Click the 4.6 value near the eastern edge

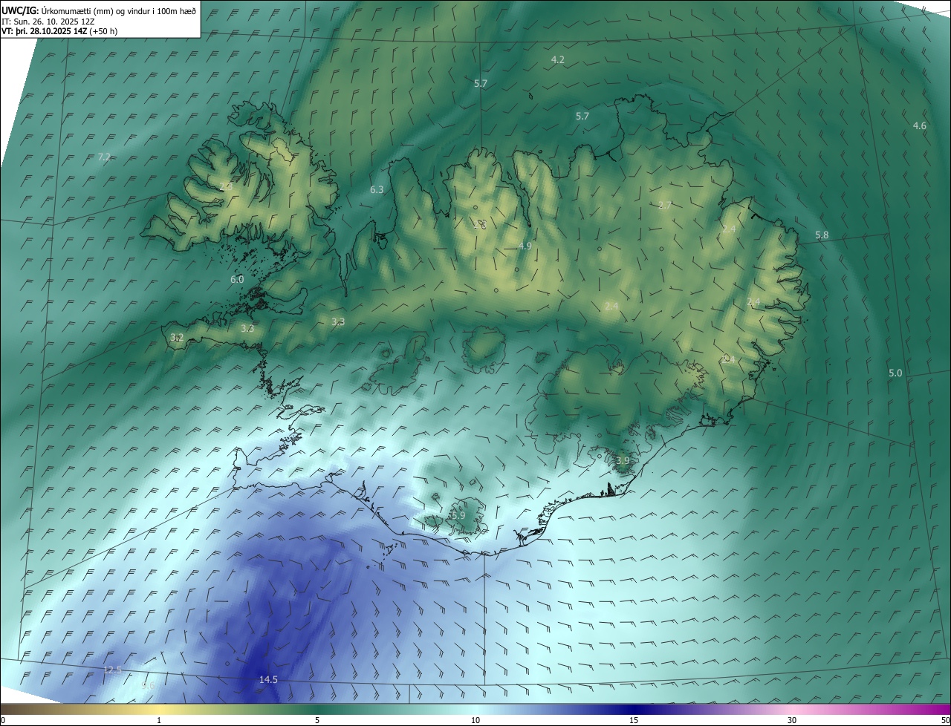click(919, 126)
